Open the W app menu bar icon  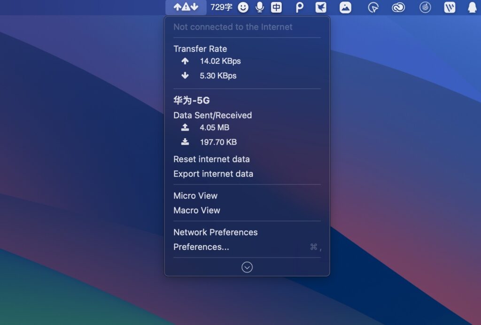(x=450, y=7)
